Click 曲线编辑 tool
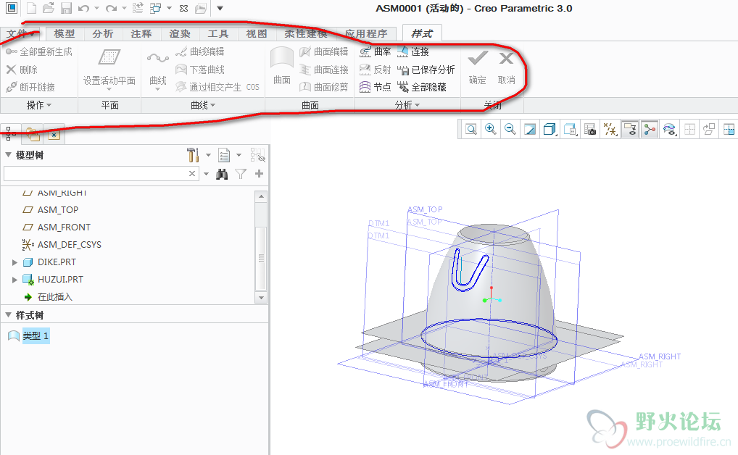Screen dimensions: 738x455 point(199,51)
